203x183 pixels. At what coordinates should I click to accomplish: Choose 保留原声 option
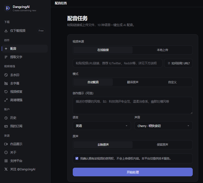(162, 145)
